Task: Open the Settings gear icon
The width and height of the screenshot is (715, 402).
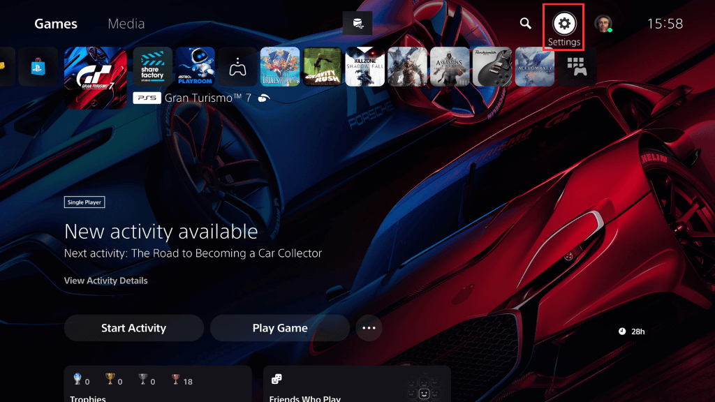Action: tap(564, 23)
